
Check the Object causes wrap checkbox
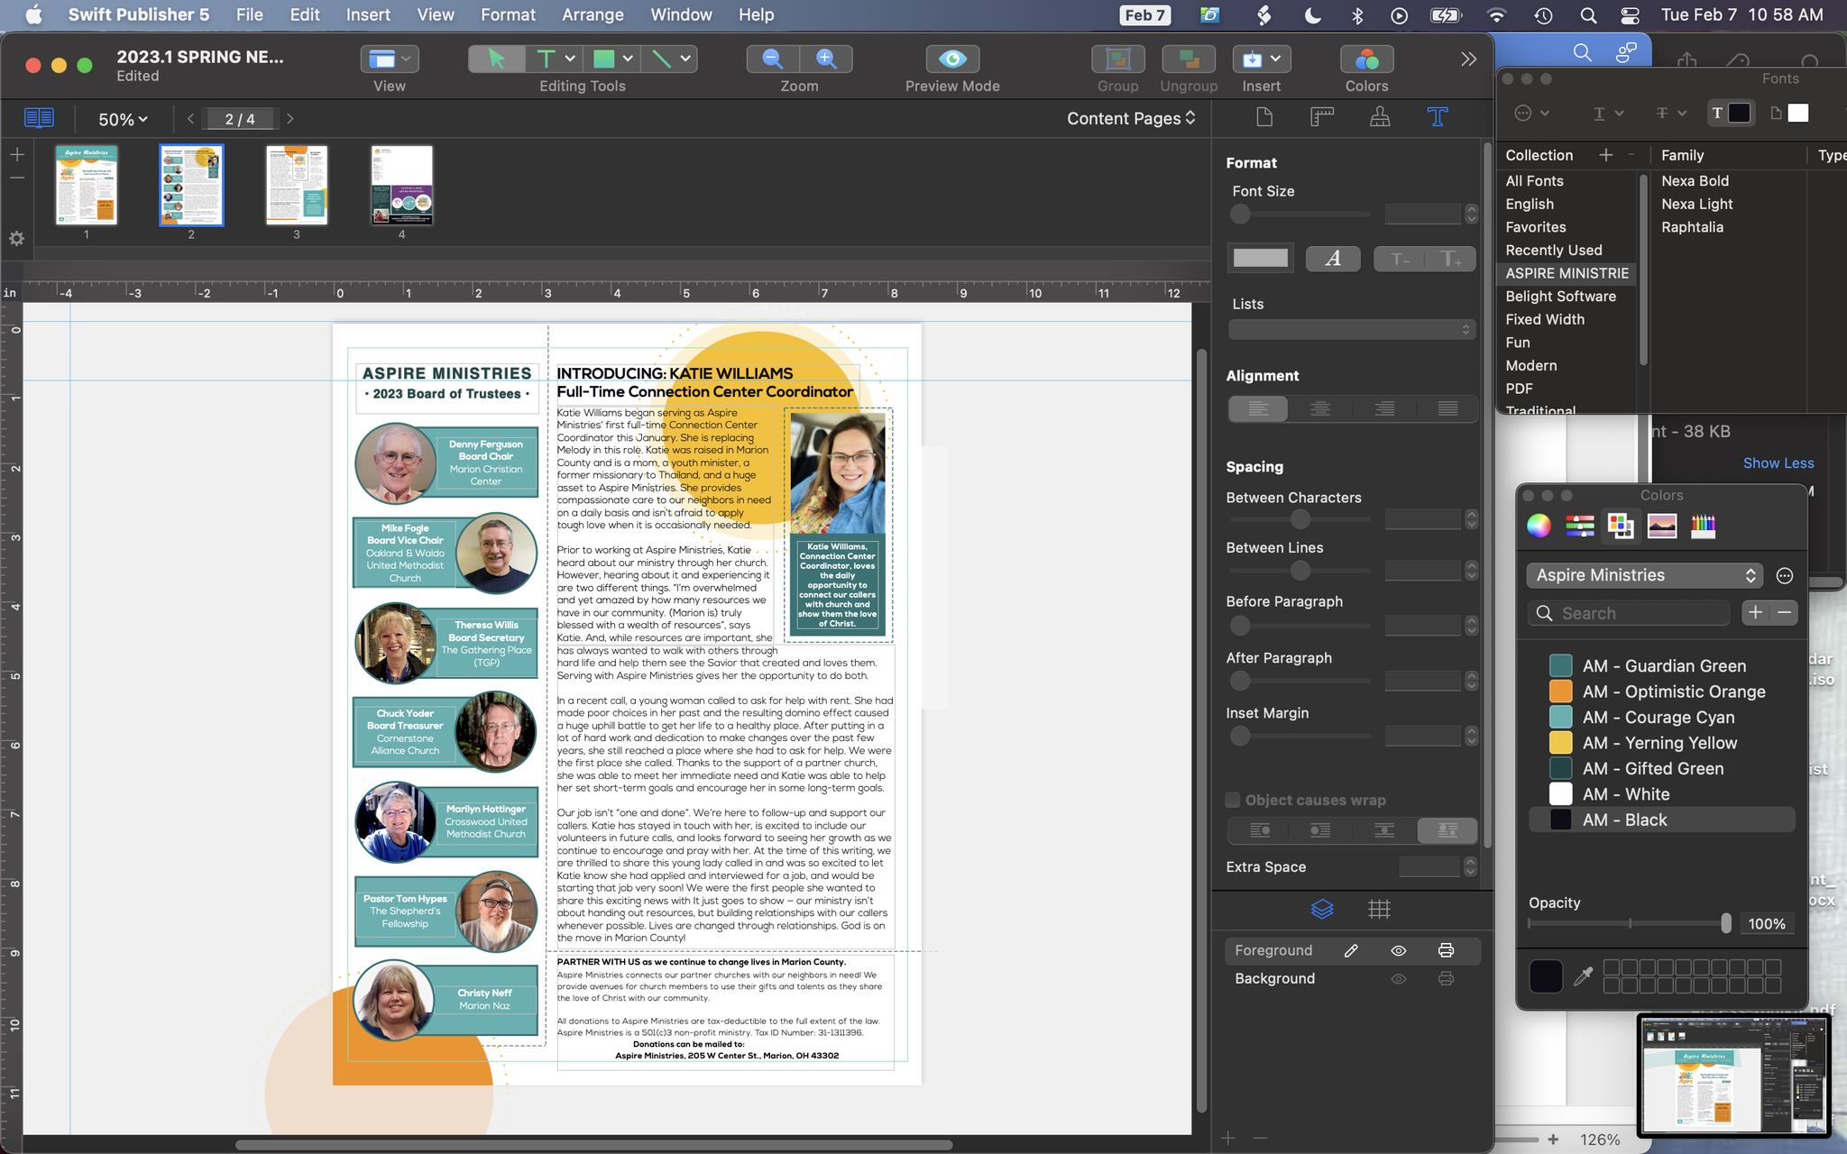coord(1233,800)
